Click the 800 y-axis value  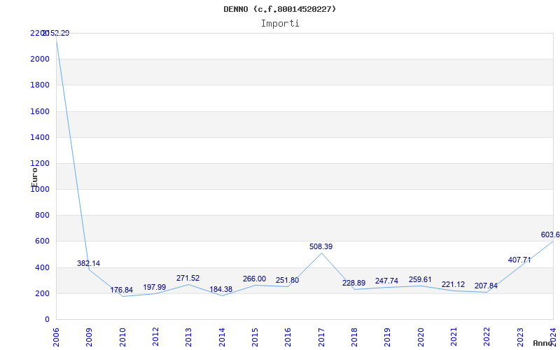coord(42,216)
